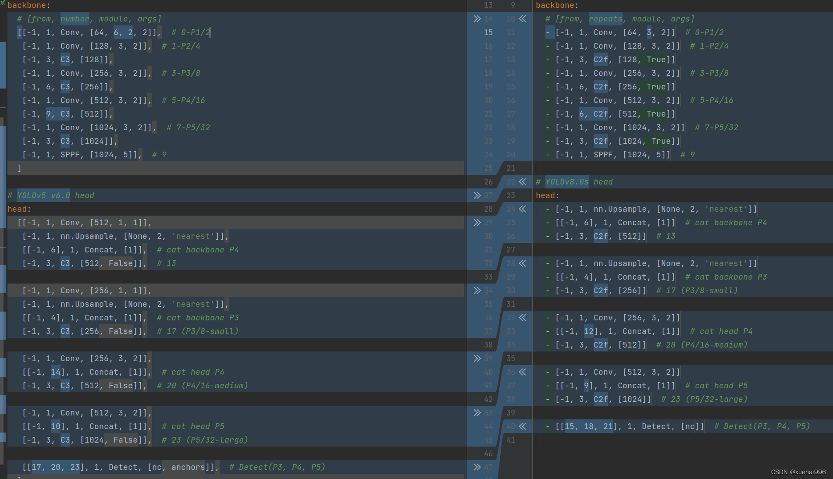Click left comment '# cat head P5'
Image resolution: width=833 pixels, height=479 pixels.
coord(193,426)
